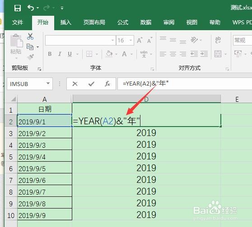Decrease cell indent
Image resolution: width=252 pixels, height=227 pixels.
pos(194,54)
